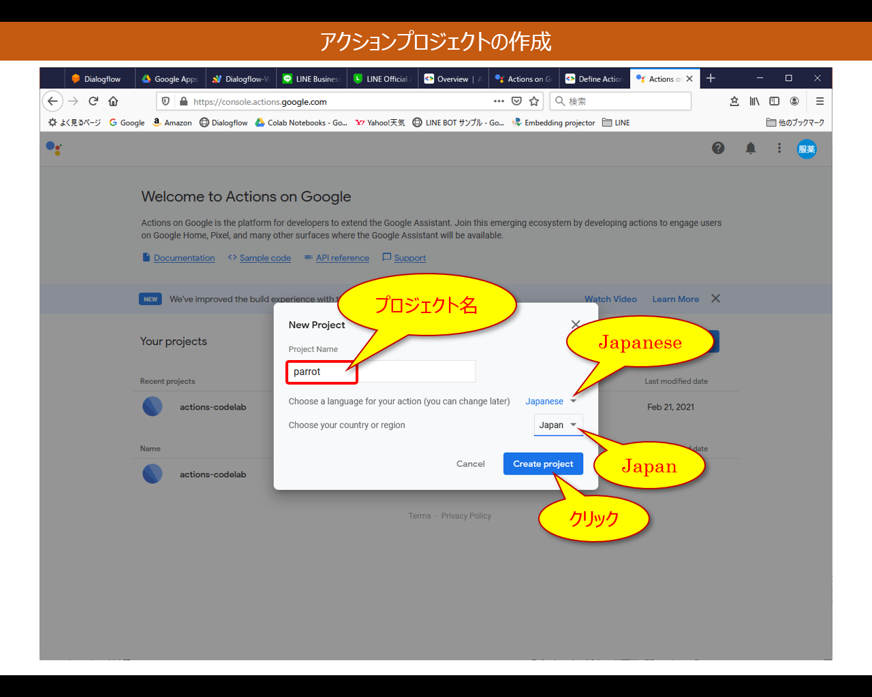872x697 pixels.
Task: Switch to the LINE Business browser tab
Action: [312, 79]
